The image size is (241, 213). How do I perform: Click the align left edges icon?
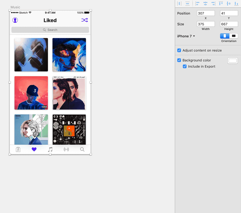click(197, 3)
